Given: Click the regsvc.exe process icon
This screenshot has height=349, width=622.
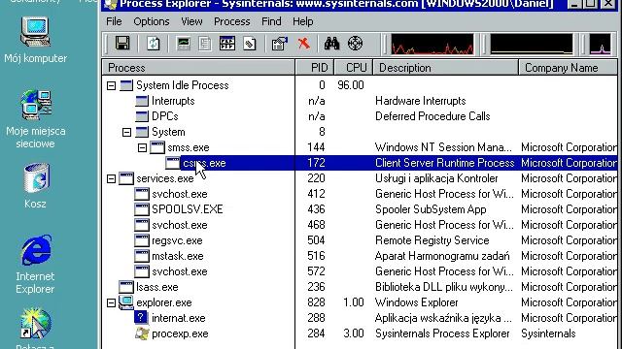Looking at the screenshot, I should (x=142, y=240).
